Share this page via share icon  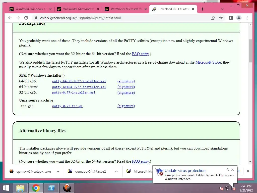tap(213, 18)
